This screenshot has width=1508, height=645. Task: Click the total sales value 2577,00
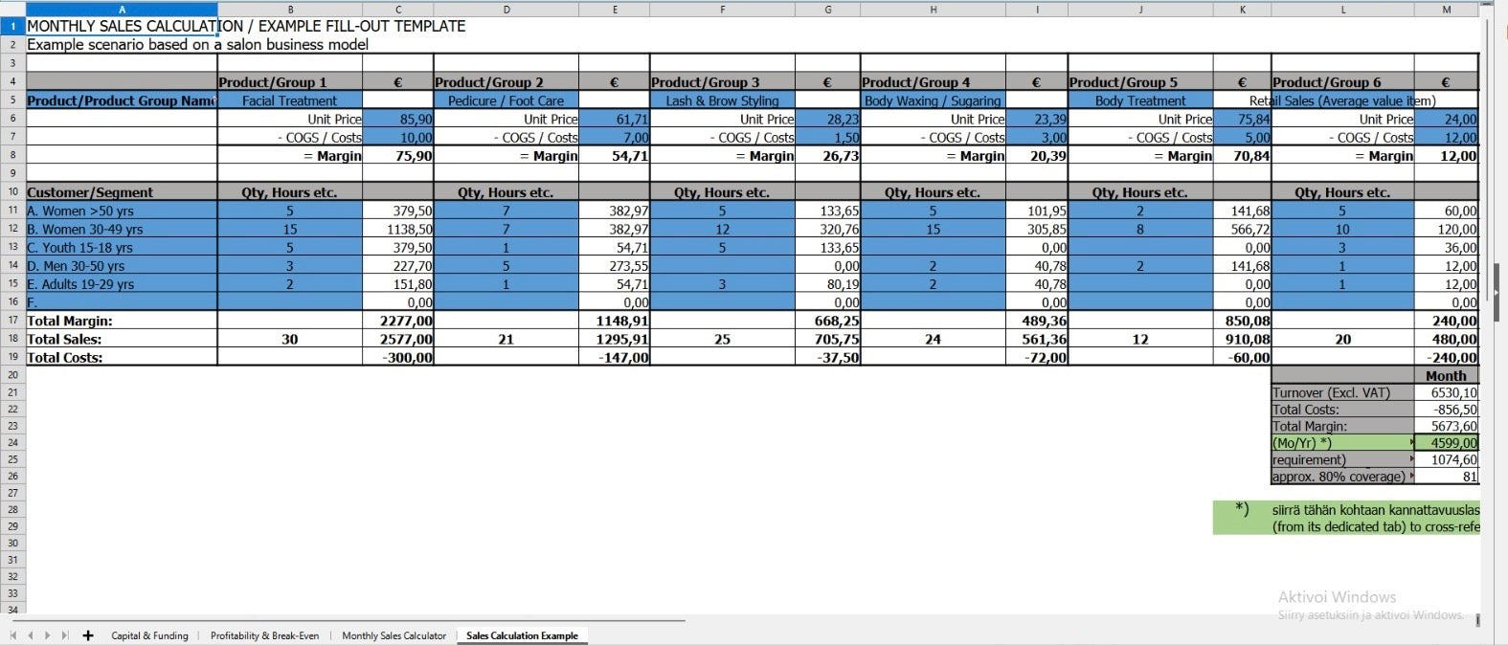click(398, 339)
